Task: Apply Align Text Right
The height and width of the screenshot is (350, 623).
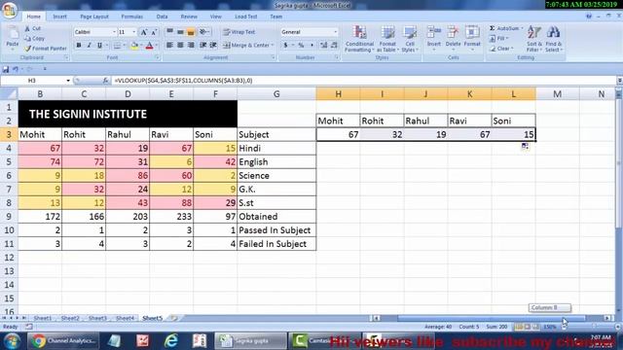Action: (191, 46)
